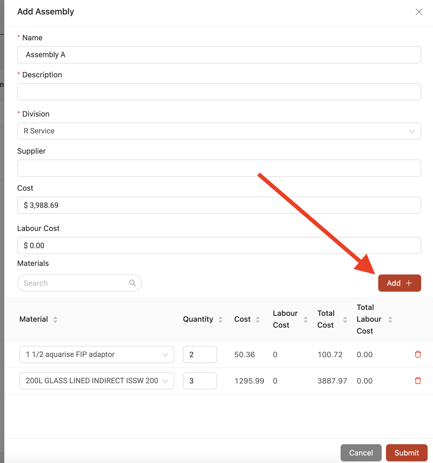The width and height of the screenshot is (433, 463).
Task: Click the magnifier icon in Materials search
Action: 132,283
